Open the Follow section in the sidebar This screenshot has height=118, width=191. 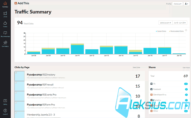coord(5,24)
